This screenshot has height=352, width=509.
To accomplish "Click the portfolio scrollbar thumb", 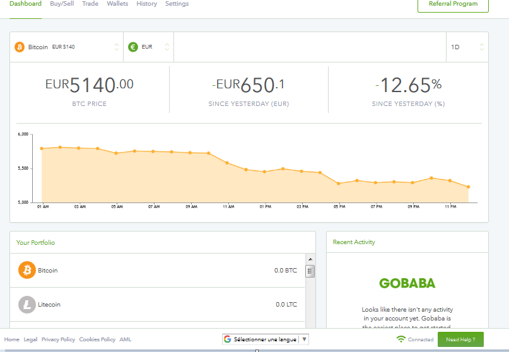I will [x=310, y=271].
